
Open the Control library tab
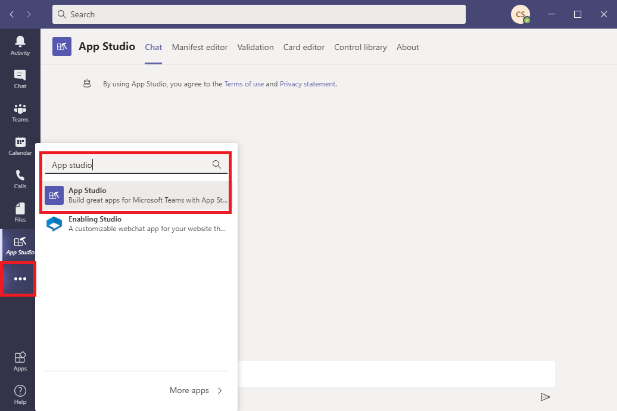pyautogui.click(x=360, y=47)
